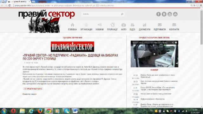Viewport: 203px width, 114px height.
Task: Go back with the browser back arrow
Action: pos(2,5)
